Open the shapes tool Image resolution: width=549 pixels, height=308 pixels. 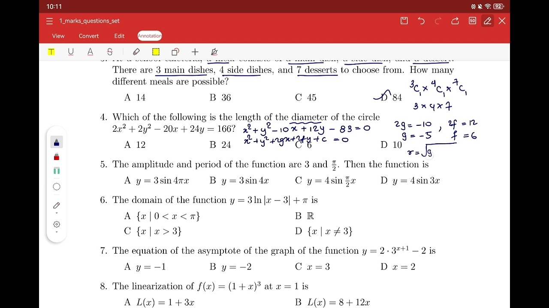click(x=175, y=52)
